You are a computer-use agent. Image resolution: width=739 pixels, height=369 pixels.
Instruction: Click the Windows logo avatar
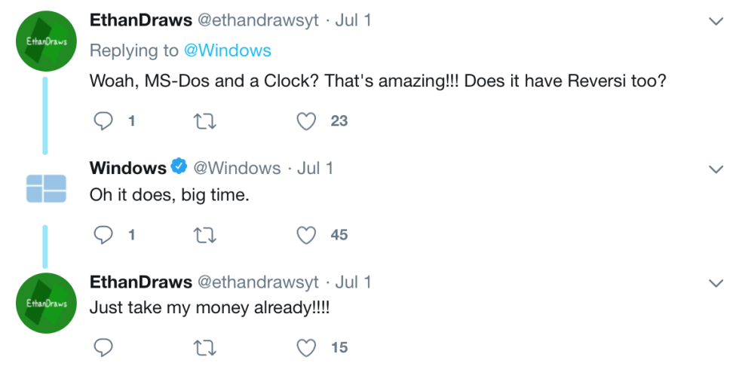coord(46,188)
